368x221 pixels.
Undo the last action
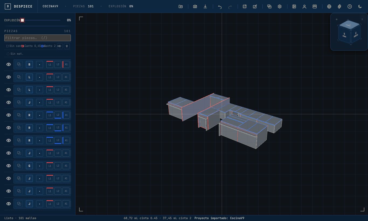pyautogui.click(x=220, y=6)
